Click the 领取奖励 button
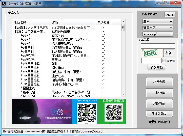This screenshot has width=183, height=136. pyautogui.click(x=157, y=68)
